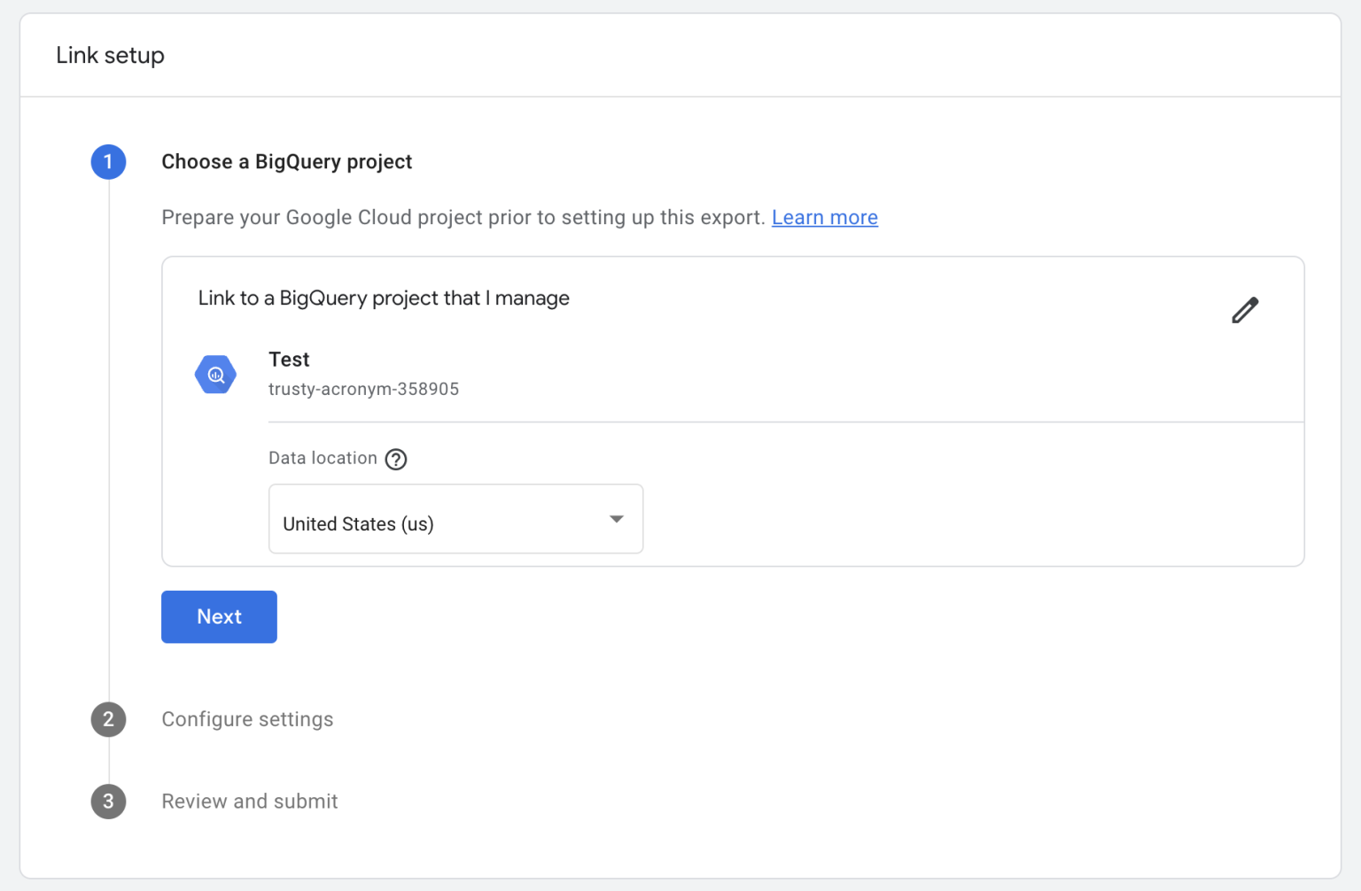
Task: Expand the Data location dropdown arrow
Action: coord(617,519)
